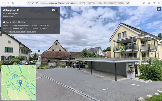Click blue location pin on minimap

21,83
